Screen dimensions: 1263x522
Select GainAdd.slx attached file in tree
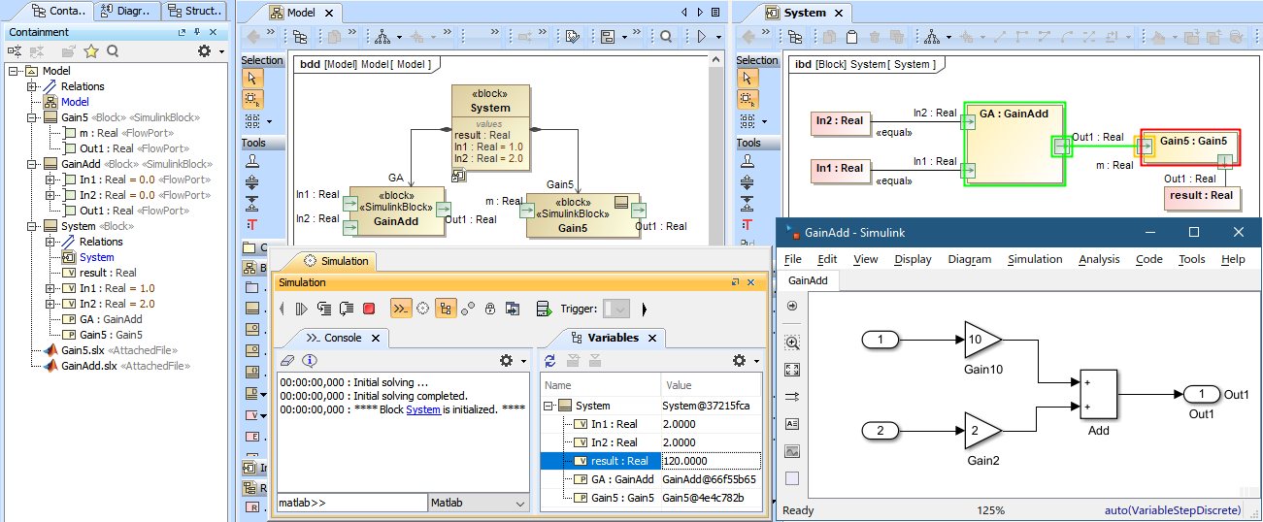tap(88, 366)
